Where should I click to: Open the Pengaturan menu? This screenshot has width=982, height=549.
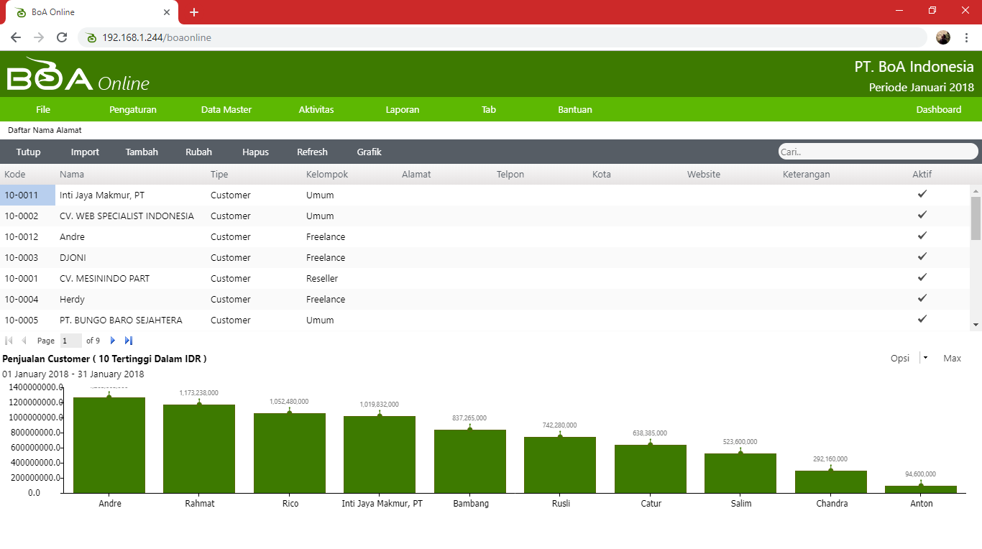pyautogui.click(x=133, y=110)
